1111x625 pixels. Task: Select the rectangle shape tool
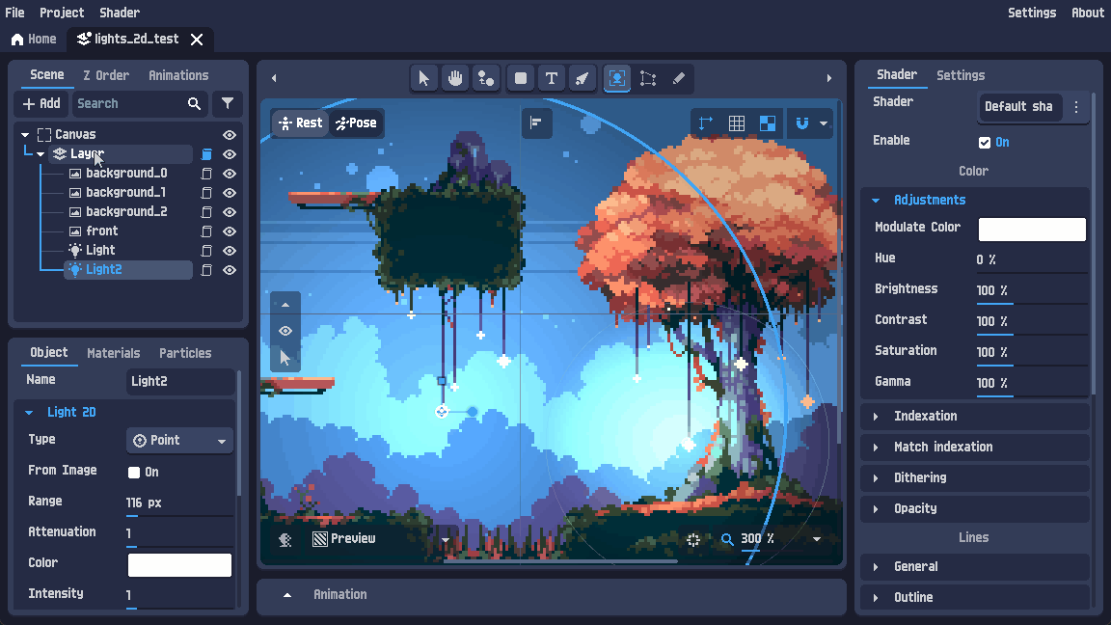click(x=520, y=78)
